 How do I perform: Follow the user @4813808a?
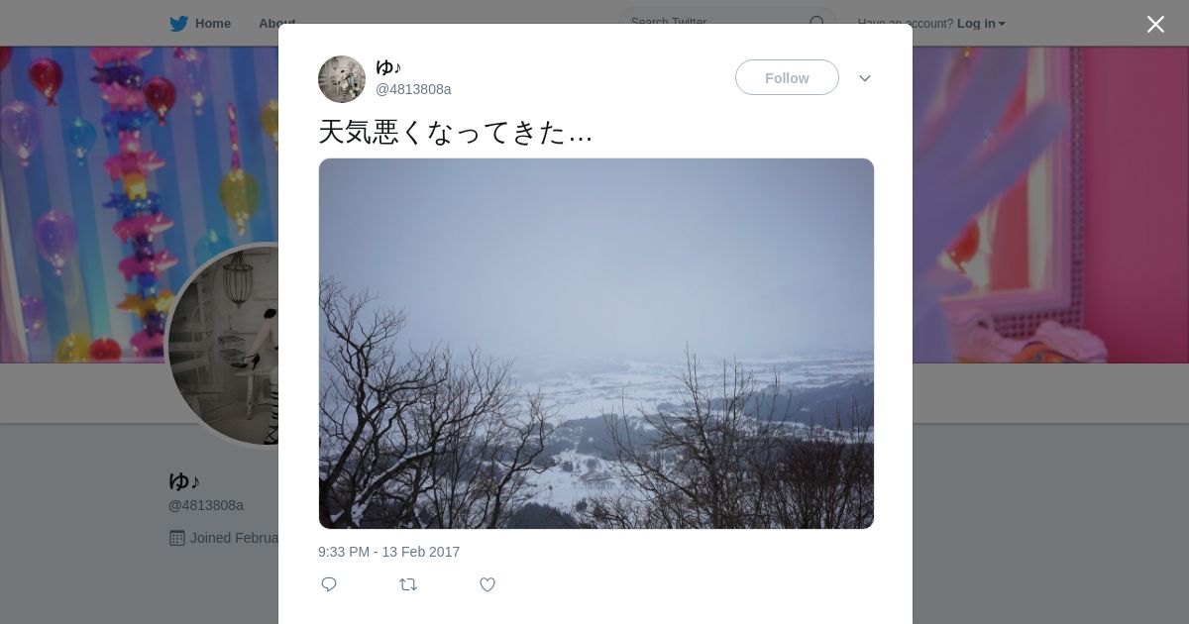pos(787,77)
